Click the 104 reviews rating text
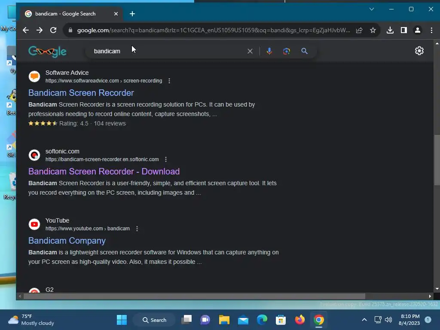 110,123
